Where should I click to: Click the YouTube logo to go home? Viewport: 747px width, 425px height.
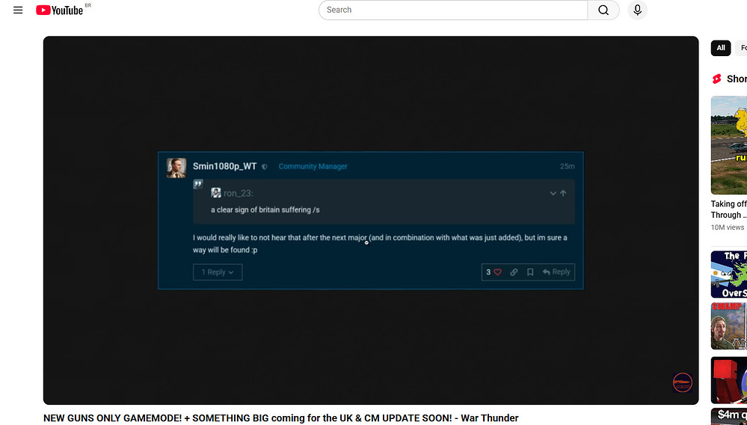[60, 10]
